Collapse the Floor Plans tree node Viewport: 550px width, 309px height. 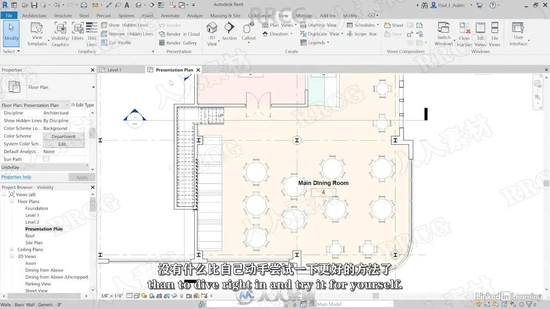(12, 201)
